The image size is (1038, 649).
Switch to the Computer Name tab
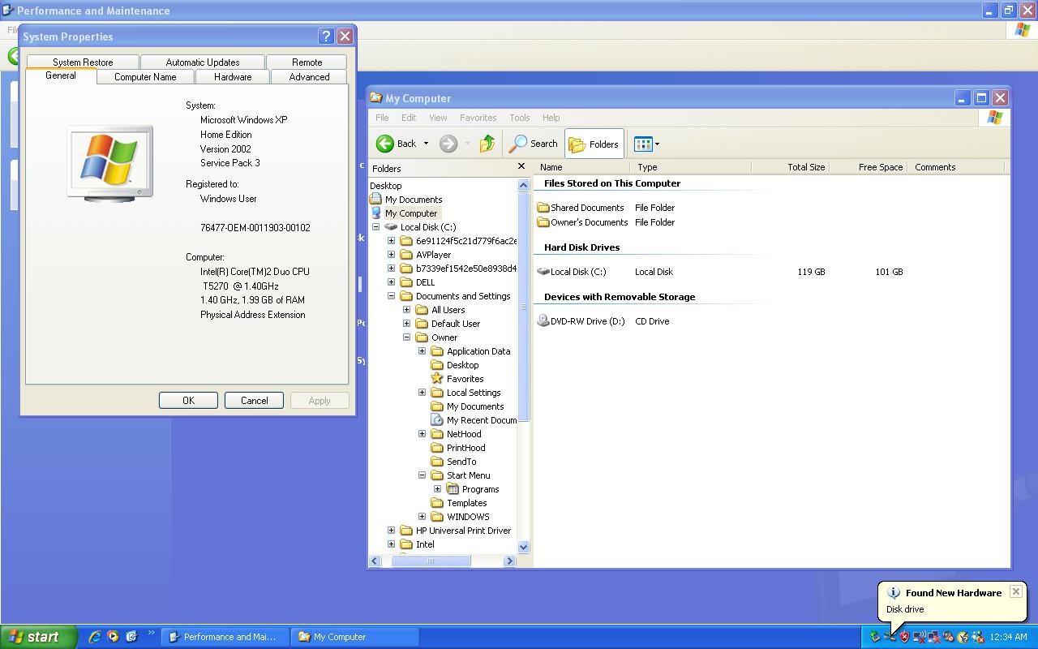[x=145, y=77]
